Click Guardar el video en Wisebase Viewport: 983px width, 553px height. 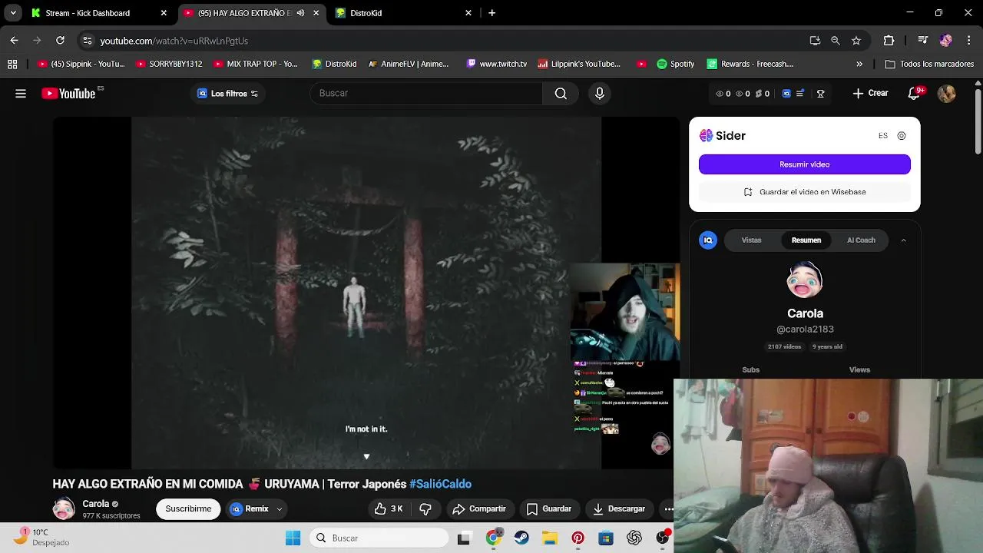click(804, 192)
